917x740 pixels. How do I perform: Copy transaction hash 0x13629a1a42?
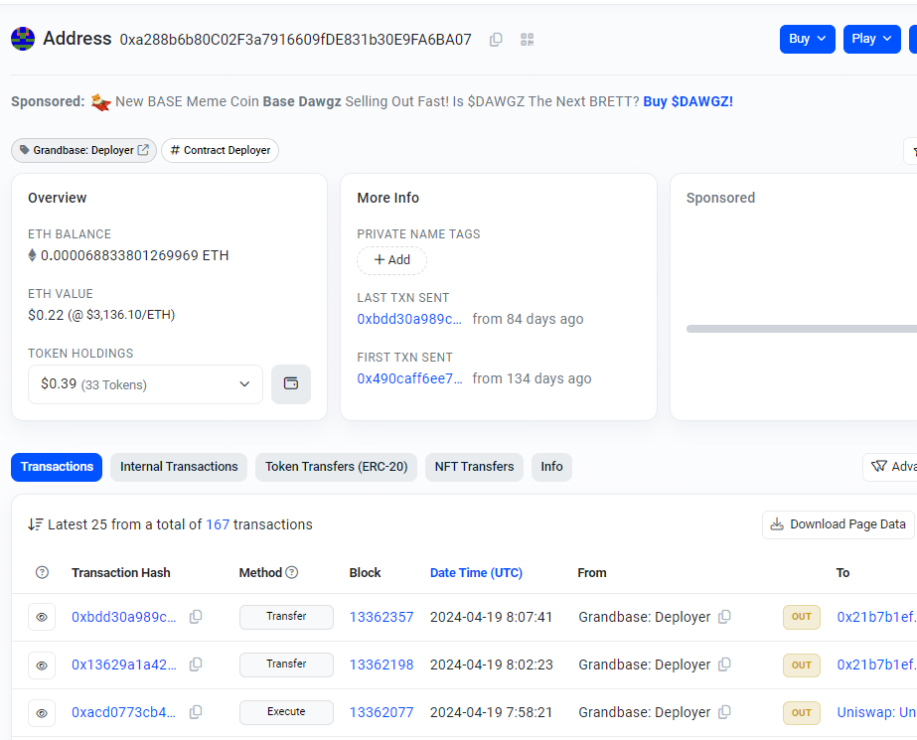196,665
